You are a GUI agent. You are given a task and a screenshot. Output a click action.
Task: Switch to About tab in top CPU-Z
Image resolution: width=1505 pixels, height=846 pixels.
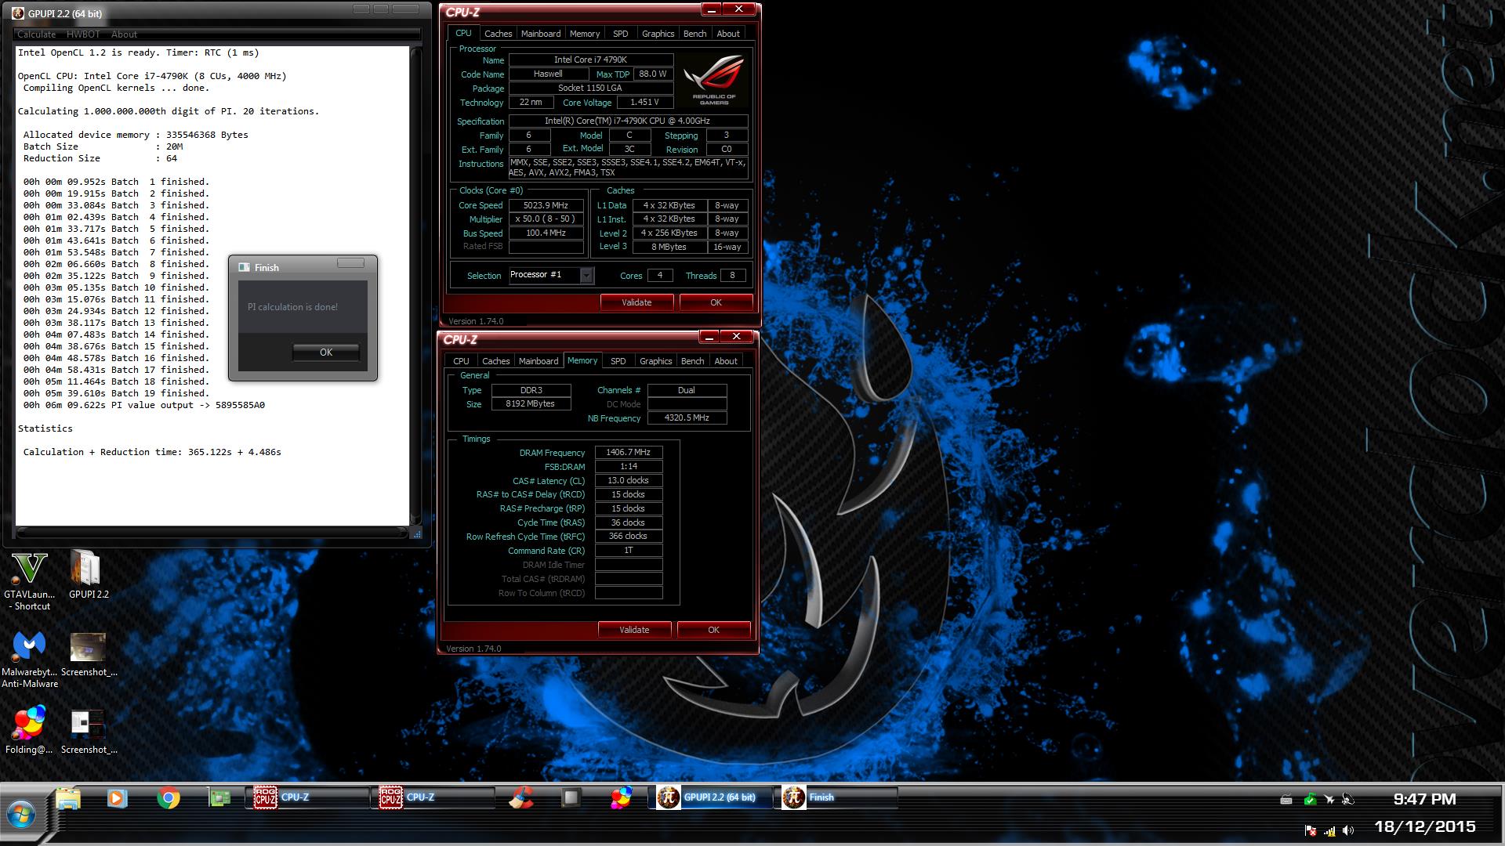tap(728, 34)
